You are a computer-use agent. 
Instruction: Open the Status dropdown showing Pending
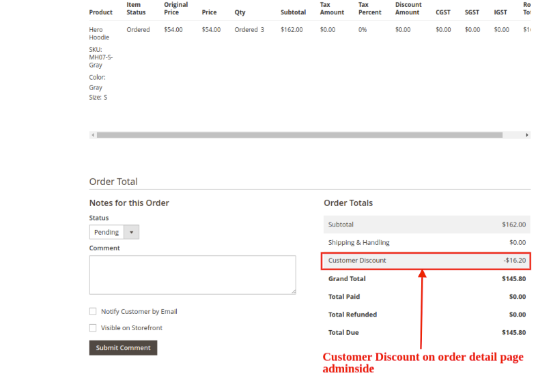(x=114, y=232)
